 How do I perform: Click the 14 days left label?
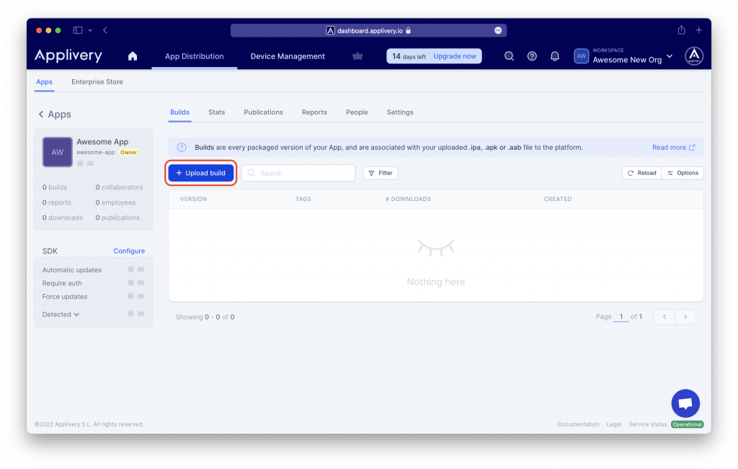point(409,56)
